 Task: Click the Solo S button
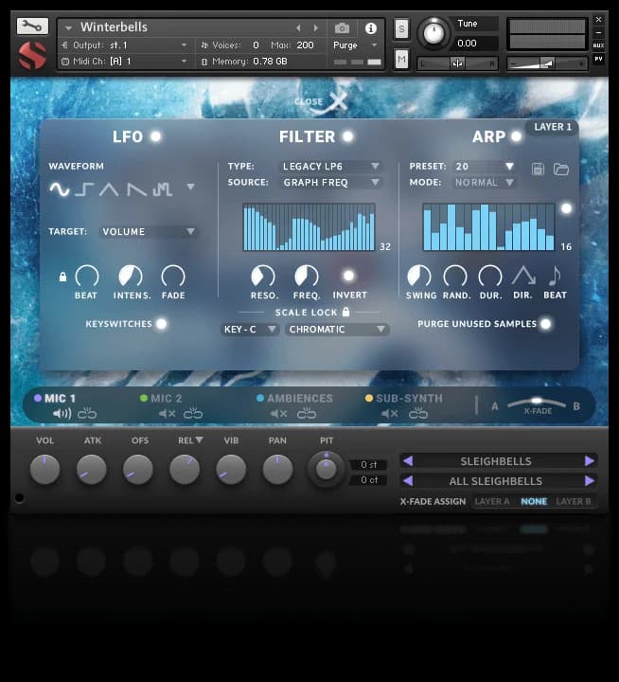click(x=401, y=28)
